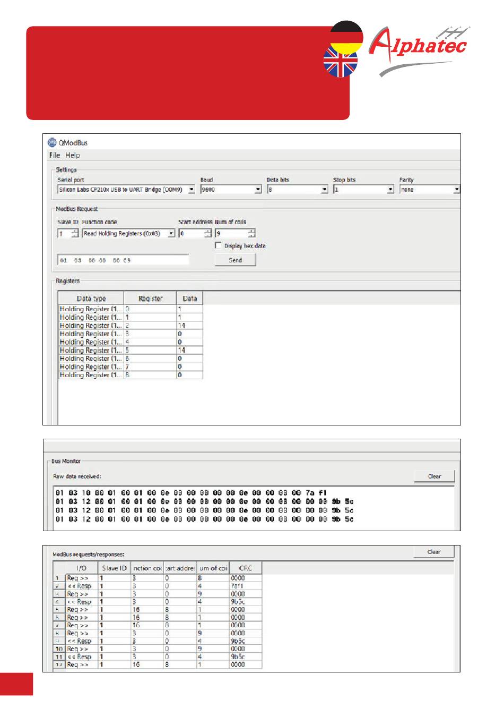The width and height of the screenshot is (504, 716).
Task: Click the British flag icon
Action: [x=341, y=62]
